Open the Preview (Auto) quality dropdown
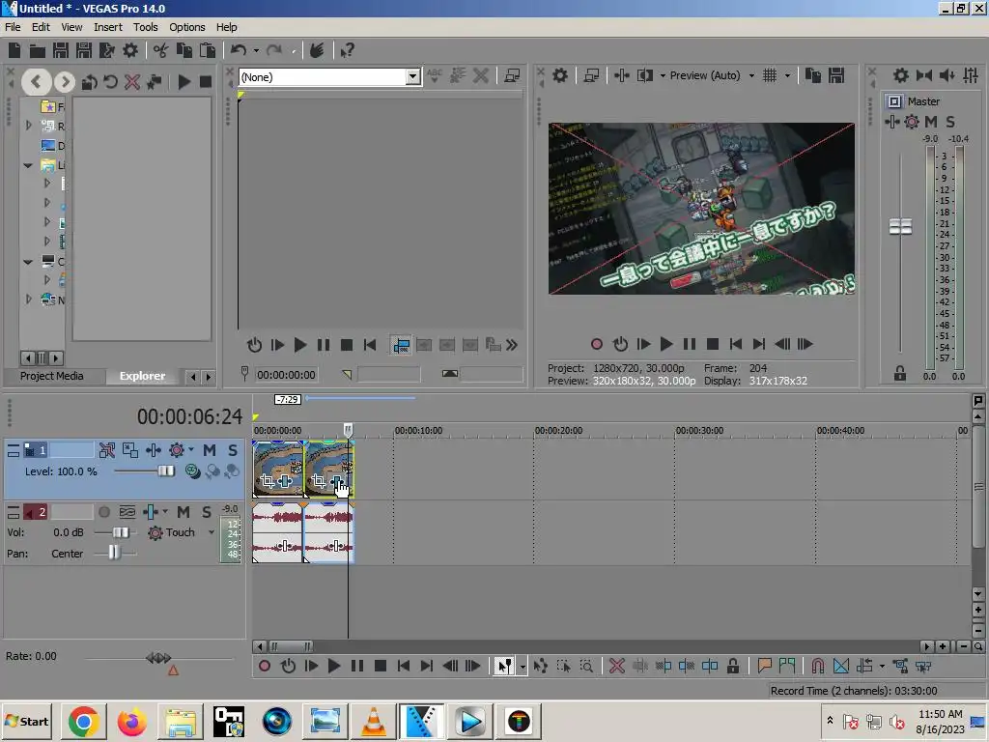The height and width of the screenshot is (742, 989). coord(751,75)
